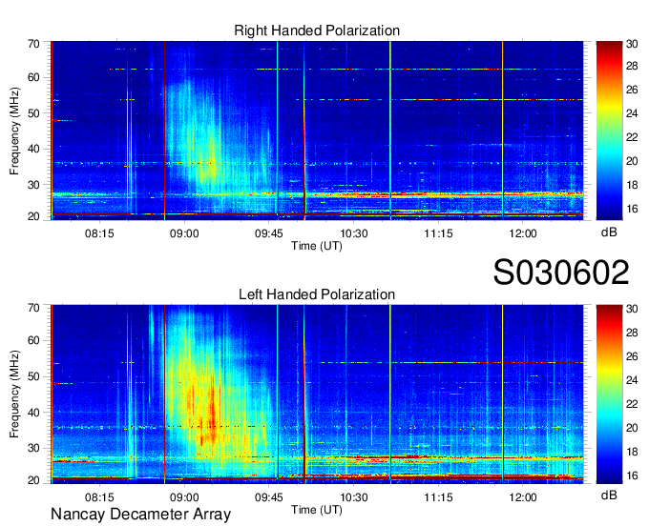
Task: Click the 70 MHz tick of Left Handed plot
Action: coord(33,308)
